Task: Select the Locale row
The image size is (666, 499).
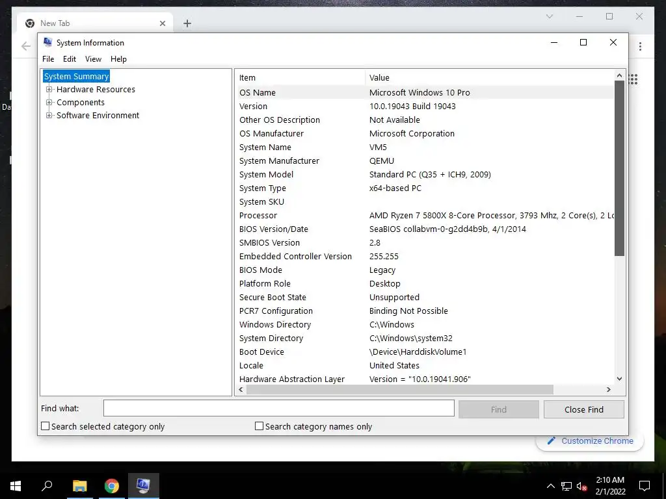Action: coord(425,365)
